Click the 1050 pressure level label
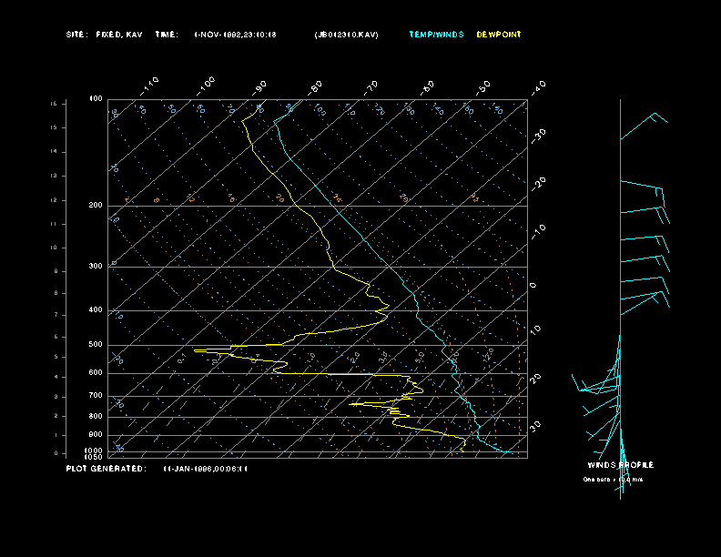The width and height of the screenshot is (721, 557). (x=94, y=457)
